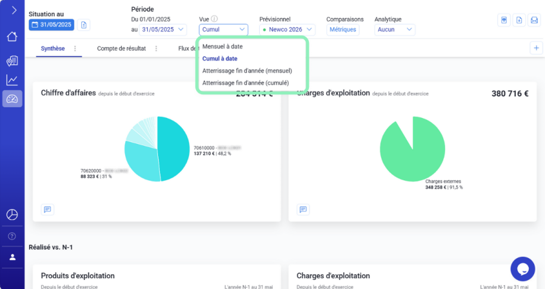Click the lower Charges d'exploitation card title
The image size is (545, 289).
[333, 276]
